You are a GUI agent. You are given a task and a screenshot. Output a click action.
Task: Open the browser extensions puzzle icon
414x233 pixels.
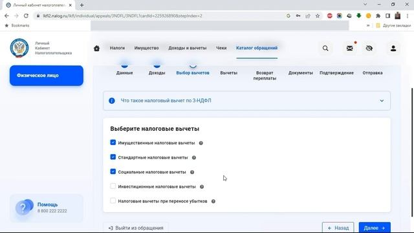[x=378, y=16]
